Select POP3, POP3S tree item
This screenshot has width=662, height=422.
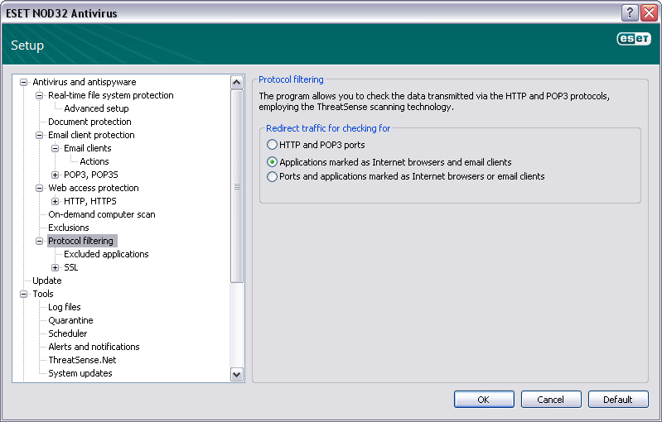[91, 175]
